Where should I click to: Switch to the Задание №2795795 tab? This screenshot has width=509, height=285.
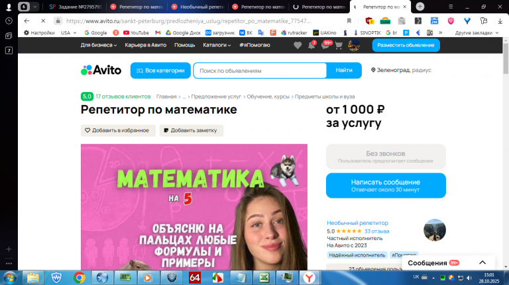(76, 7)
